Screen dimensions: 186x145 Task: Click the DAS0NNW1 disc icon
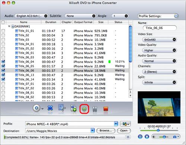tap(13, 26)
